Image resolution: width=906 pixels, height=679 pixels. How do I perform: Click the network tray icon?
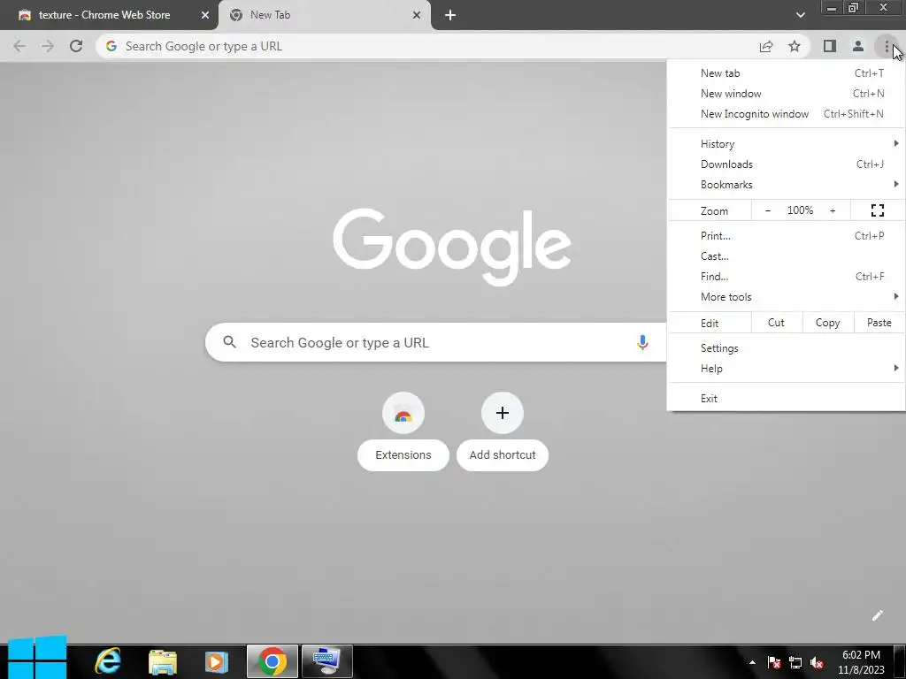795,662
